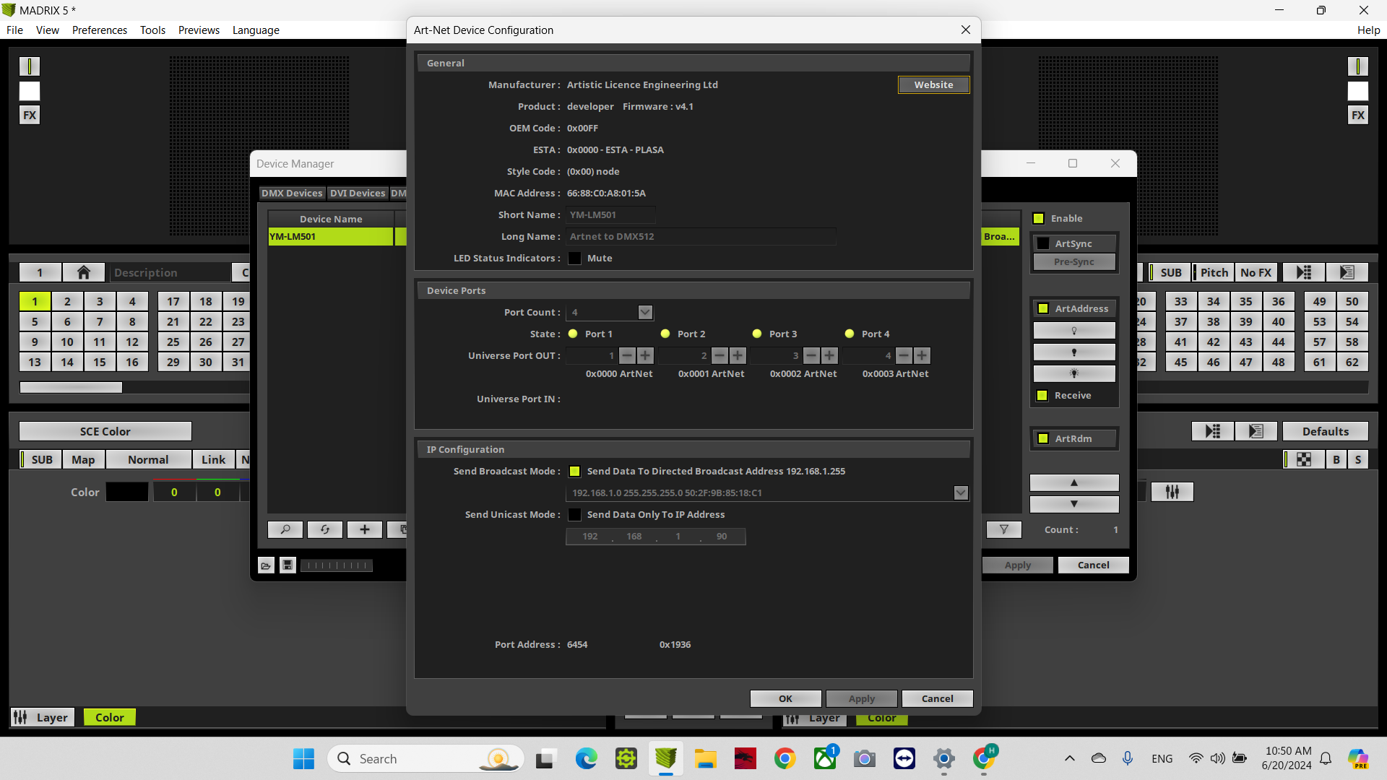Screen dimensions: 1387x780
Task: Toggle the ArtAddress checkbox
Action: tap(1043, 309)
